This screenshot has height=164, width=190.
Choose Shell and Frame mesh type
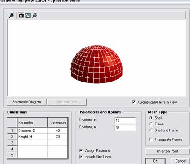[151, 130]
